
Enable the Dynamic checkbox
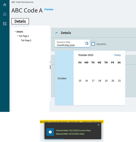tap(93, 44)
